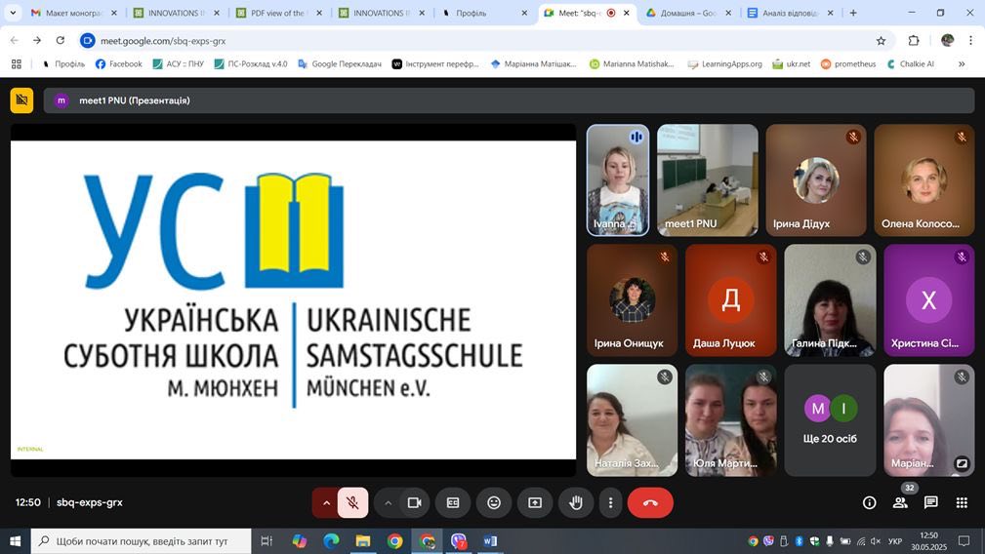
Task: Leave the call with the red hang-up button
Action: (x=650, y=502)
